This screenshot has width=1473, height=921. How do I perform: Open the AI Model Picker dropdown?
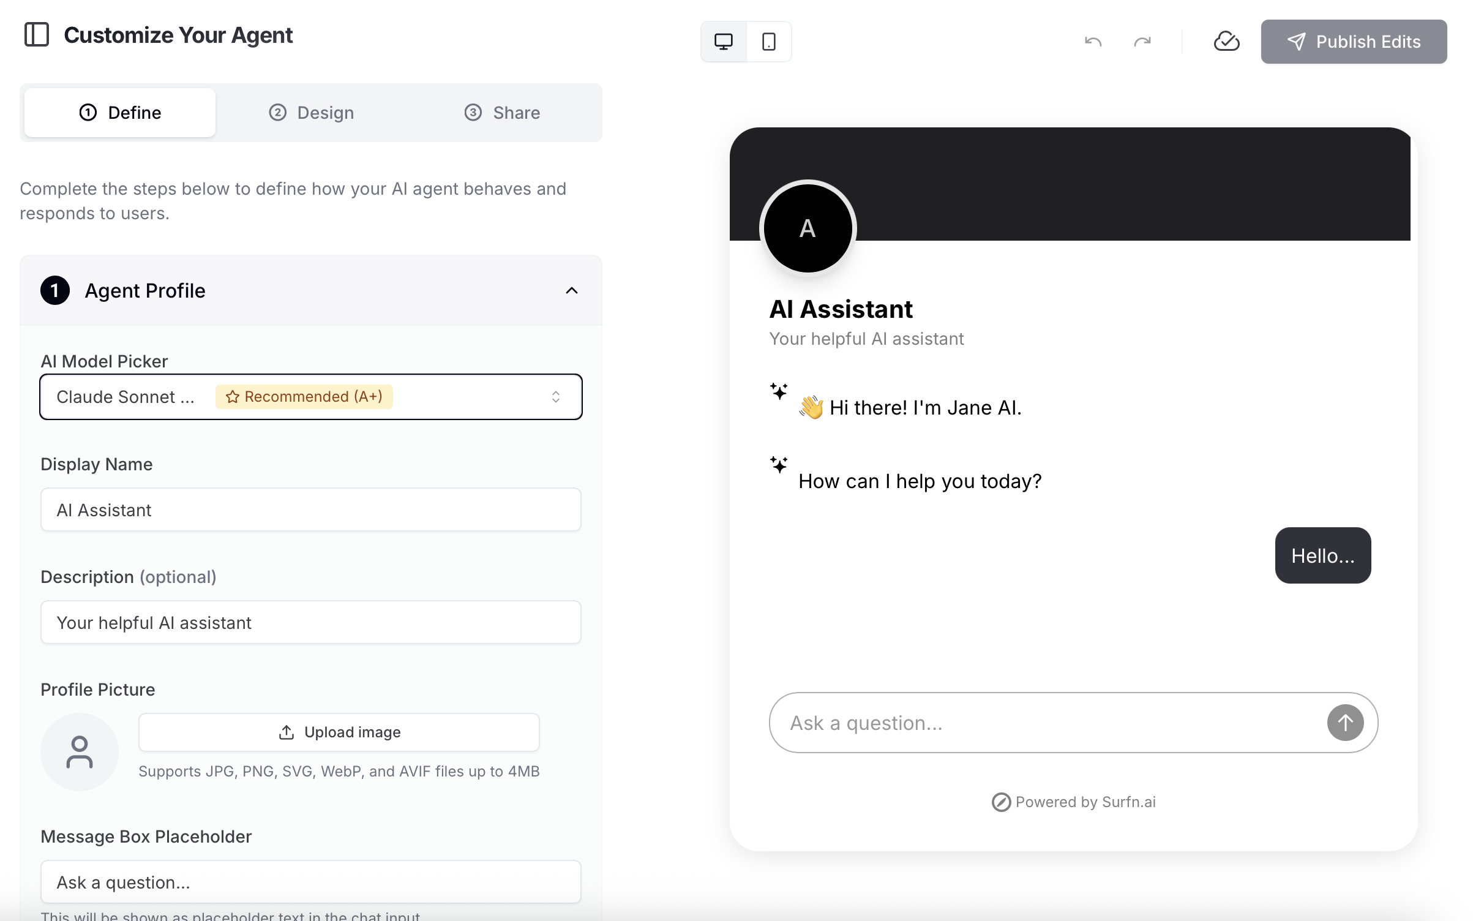point(311,397)
